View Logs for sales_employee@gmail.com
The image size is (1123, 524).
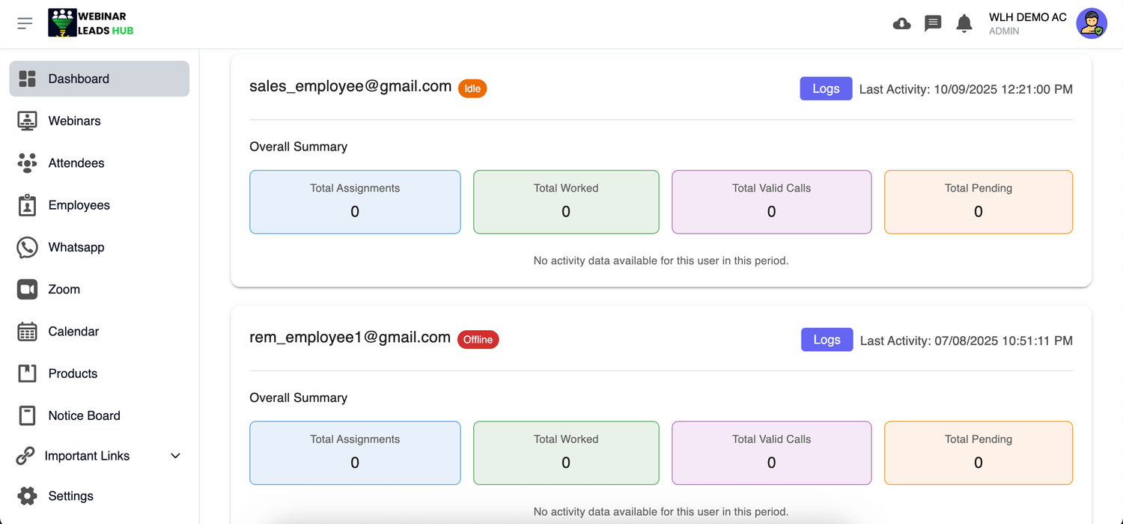pos(826,88)
